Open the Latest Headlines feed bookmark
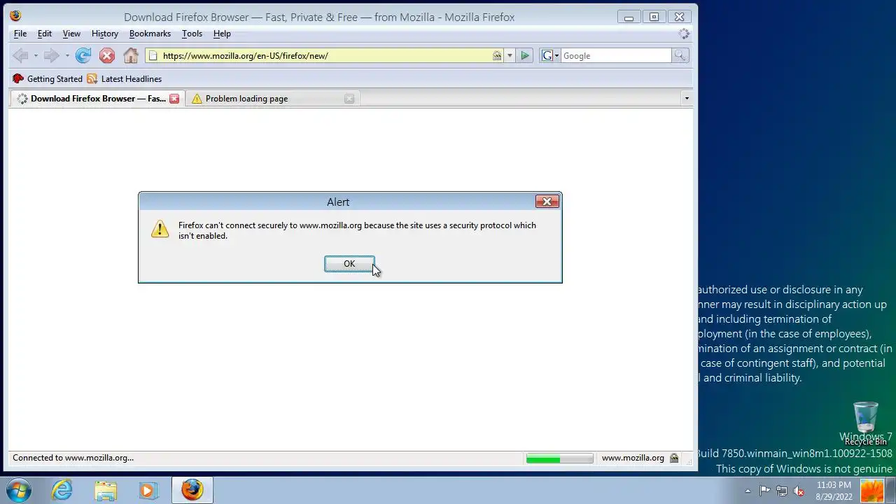The height and width of the screenshot is (504, 896). [x=124, y=79]
